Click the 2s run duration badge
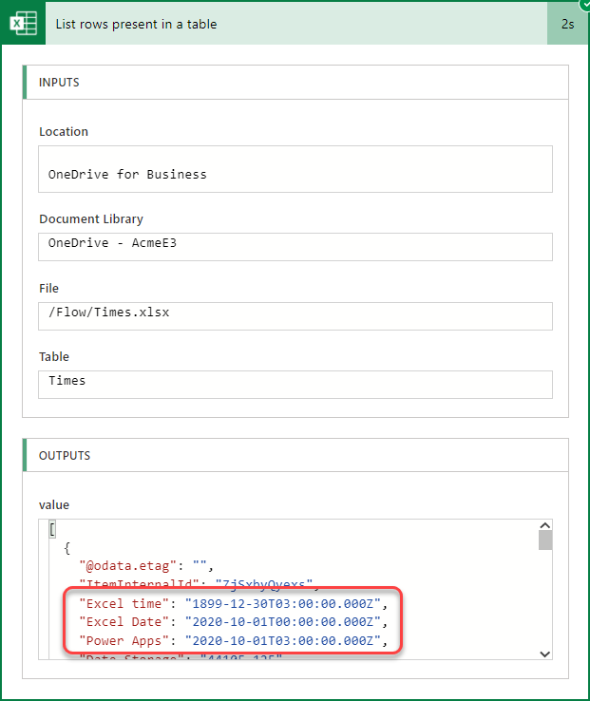Viewport: 590px width, 701px height. [x=567, y=24]
